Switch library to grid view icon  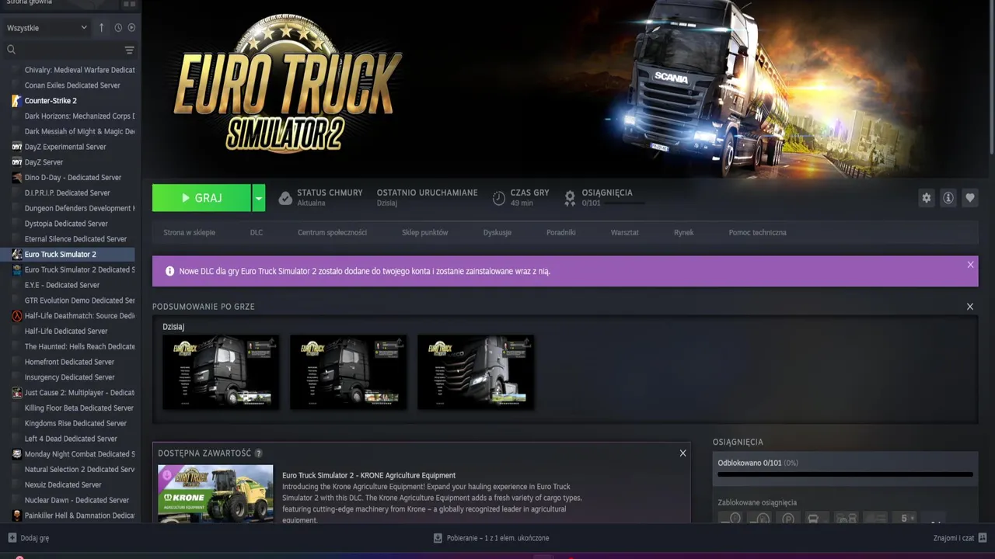pos(129,4)
